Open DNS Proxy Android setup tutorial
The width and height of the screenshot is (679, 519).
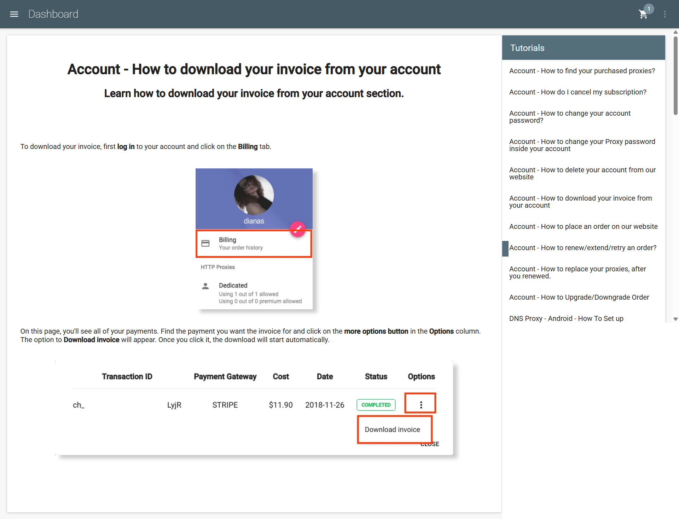566,318
